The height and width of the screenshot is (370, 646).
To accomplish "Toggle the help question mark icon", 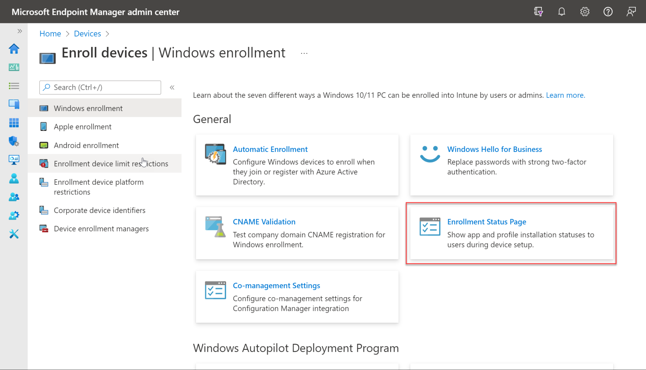I will click(608, 12).
